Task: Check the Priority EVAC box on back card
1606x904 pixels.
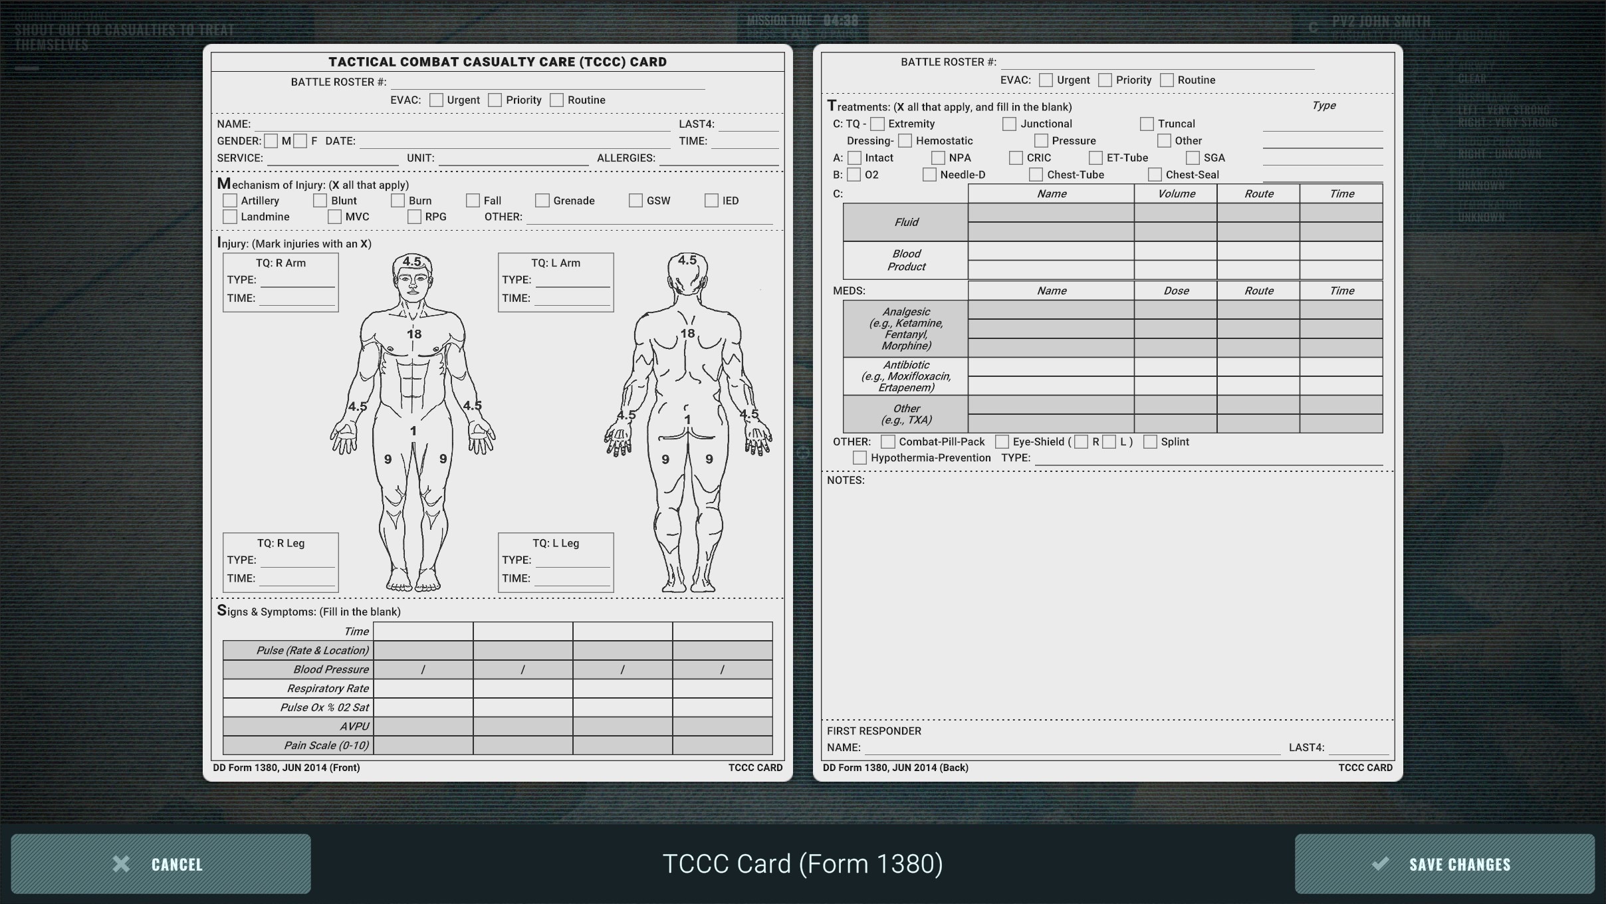Action: tap(1105, 80)
